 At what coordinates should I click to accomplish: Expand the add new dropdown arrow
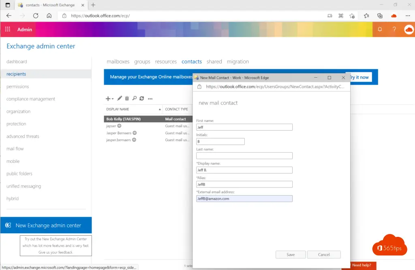coord(113,99)
